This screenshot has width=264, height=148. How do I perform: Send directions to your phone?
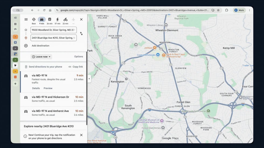point(44,67)
